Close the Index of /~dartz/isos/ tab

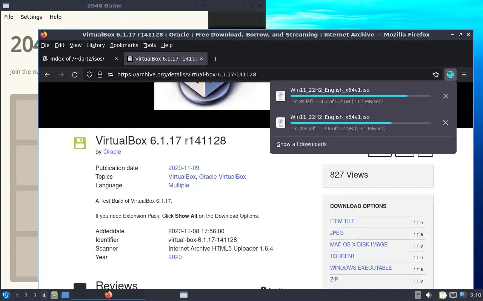click(117, 59)
